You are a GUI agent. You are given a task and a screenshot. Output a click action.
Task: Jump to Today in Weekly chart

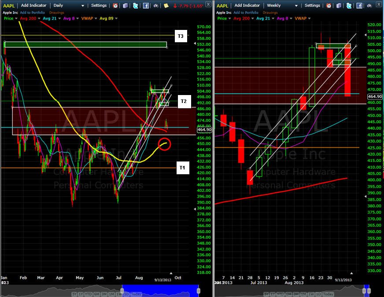328,294
